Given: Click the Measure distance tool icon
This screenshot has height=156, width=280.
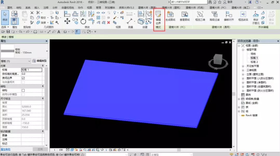Looking at the screenshot, I should (x=129, y=21).
